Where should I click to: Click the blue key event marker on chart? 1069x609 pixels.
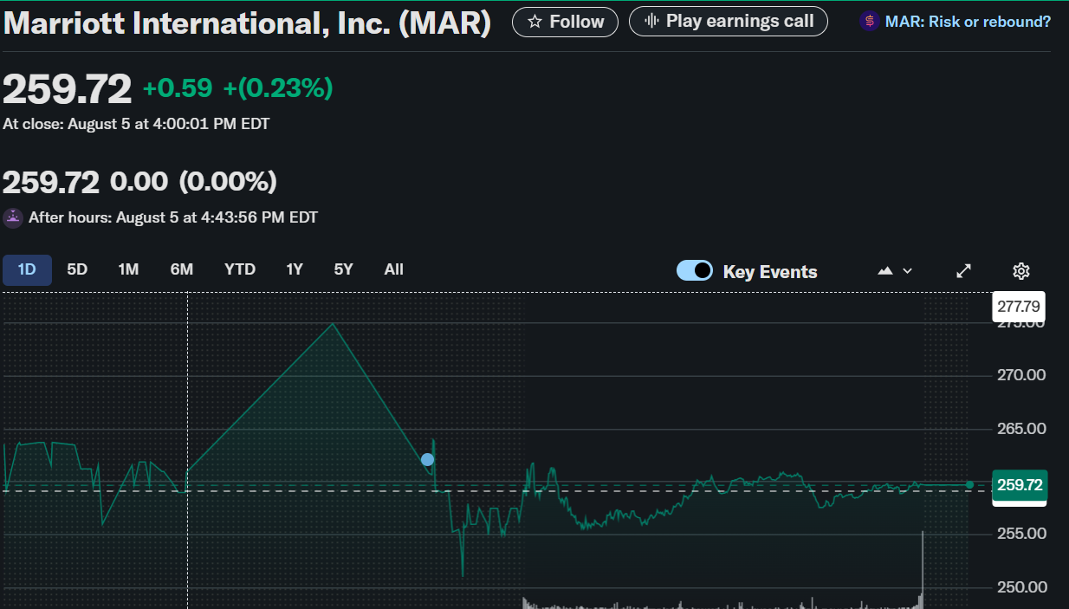point(427,459)
